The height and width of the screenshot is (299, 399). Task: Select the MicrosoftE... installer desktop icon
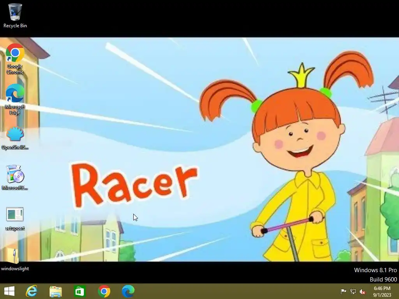[x=15, y=178]
